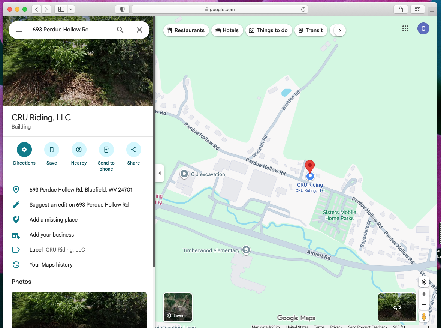Click the google.com address bar
The width and height of the screenshot is (441, 328).
coord(220,9)
